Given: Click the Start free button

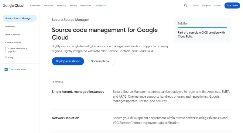Looking at the screenshot, I should click(232, 5).
